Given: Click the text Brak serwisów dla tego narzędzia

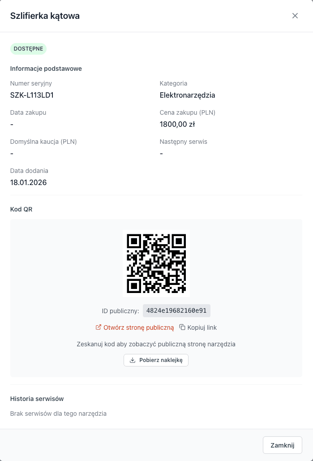Looking at the screenshot, I should (x=59, y=414).
